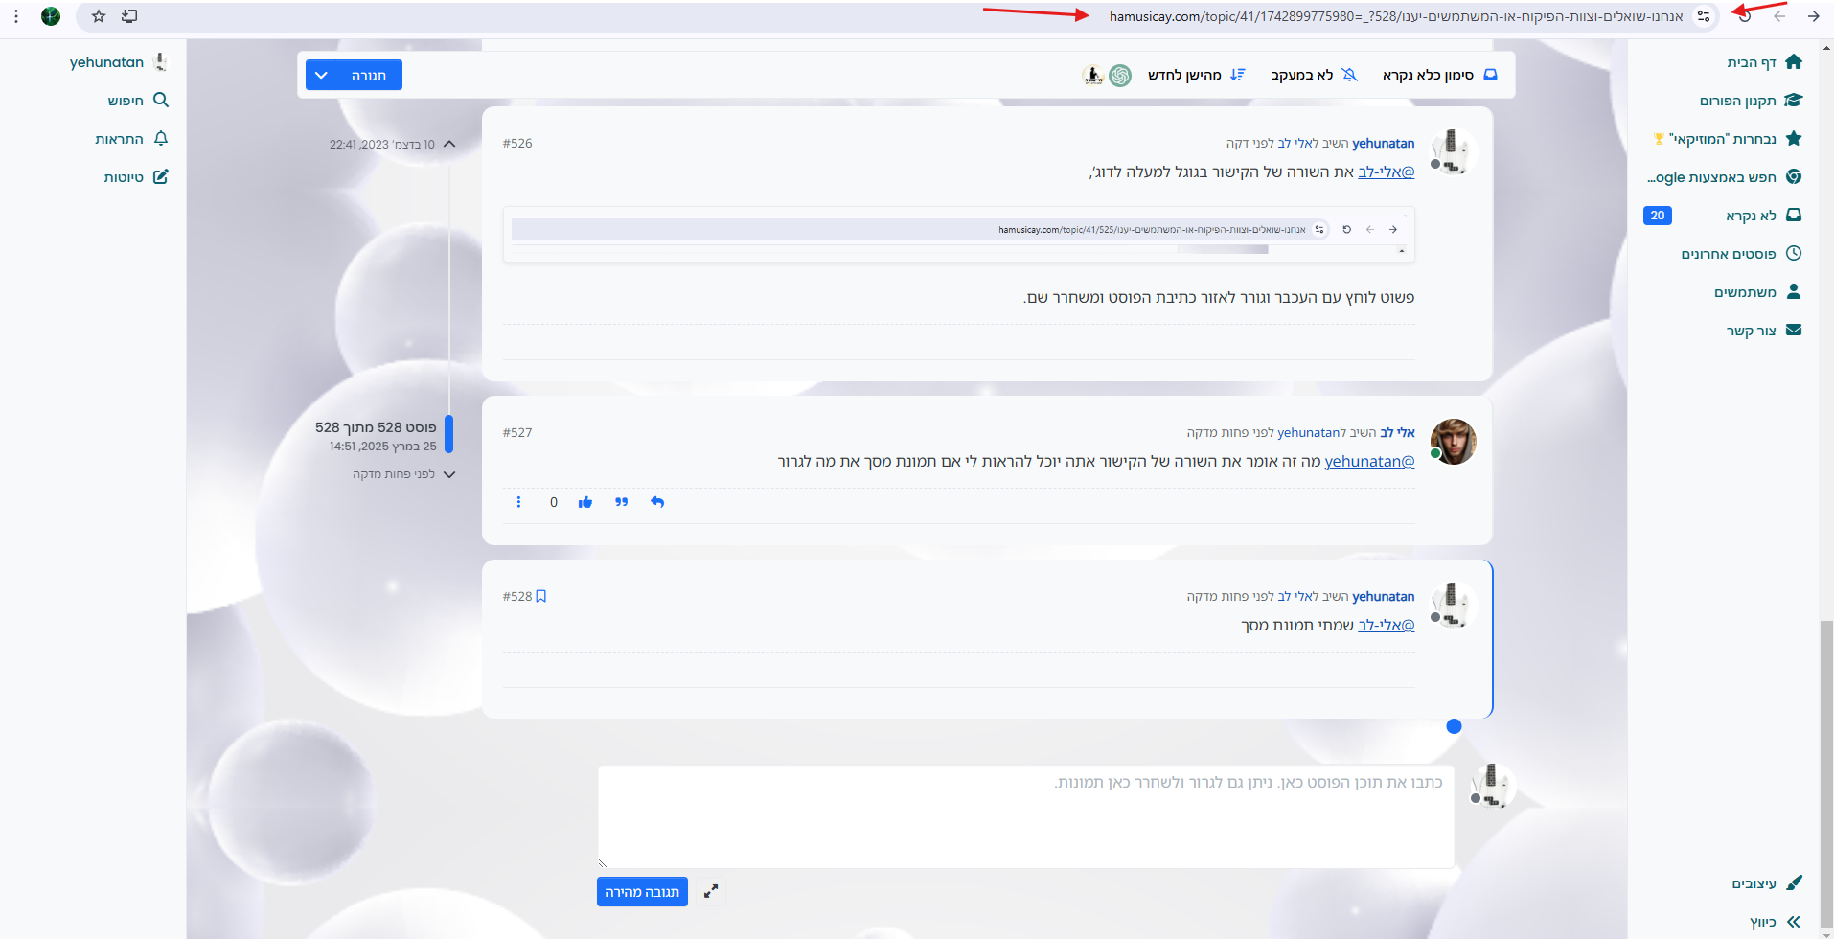Click vote count 0 on post 527
The image size is (1834, 939).
click(x=554, y=502)
